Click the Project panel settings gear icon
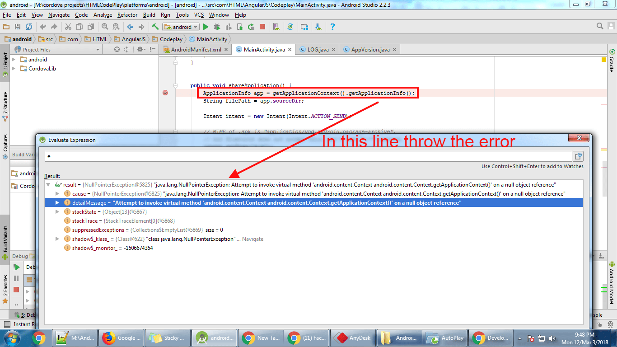This screenshot has width=617, height=347. 140,49
